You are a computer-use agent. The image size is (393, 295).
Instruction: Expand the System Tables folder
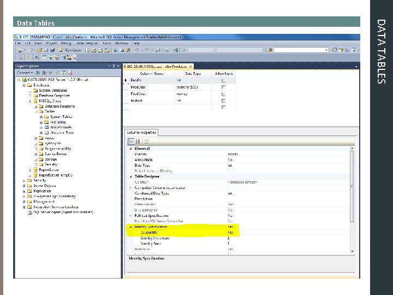tap(41, 117)
